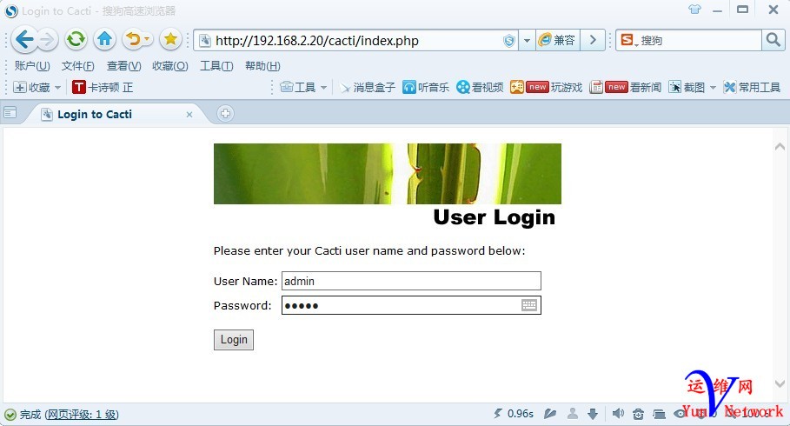
Task: Expand the address bar history dropdown arrow
Action: coord(527,40)
